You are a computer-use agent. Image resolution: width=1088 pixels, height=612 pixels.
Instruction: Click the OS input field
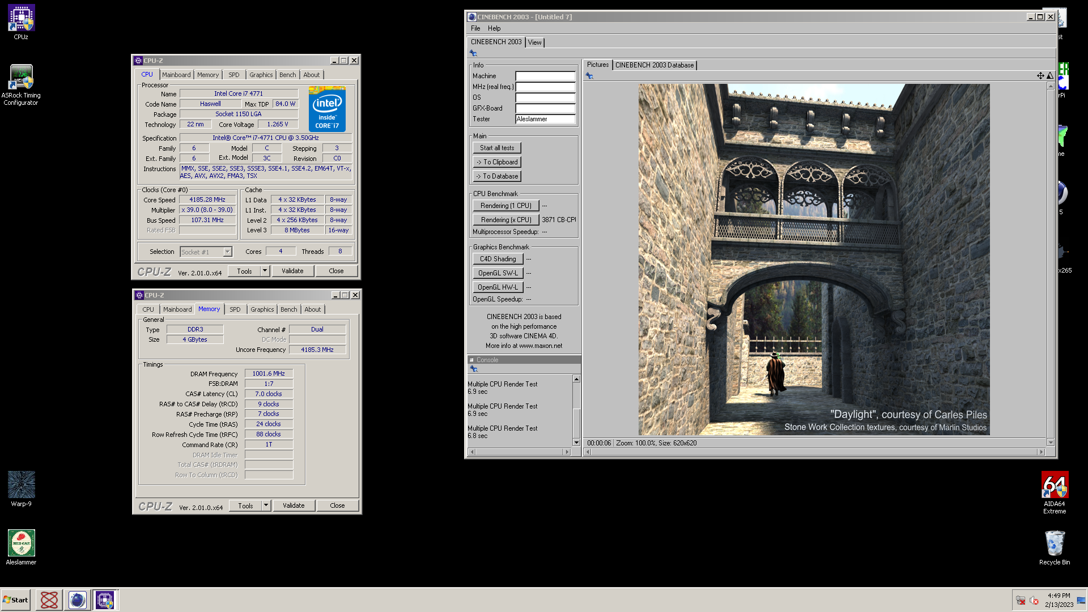tap(545, 97)
